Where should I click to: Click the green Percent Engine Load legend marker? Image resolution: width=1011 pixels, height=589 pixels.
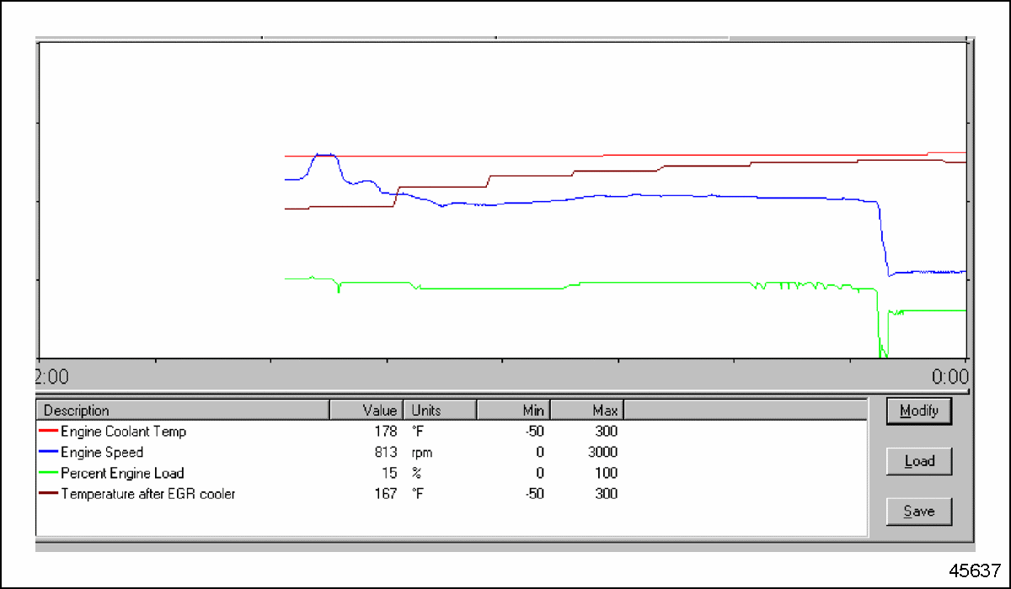(51, 473)
